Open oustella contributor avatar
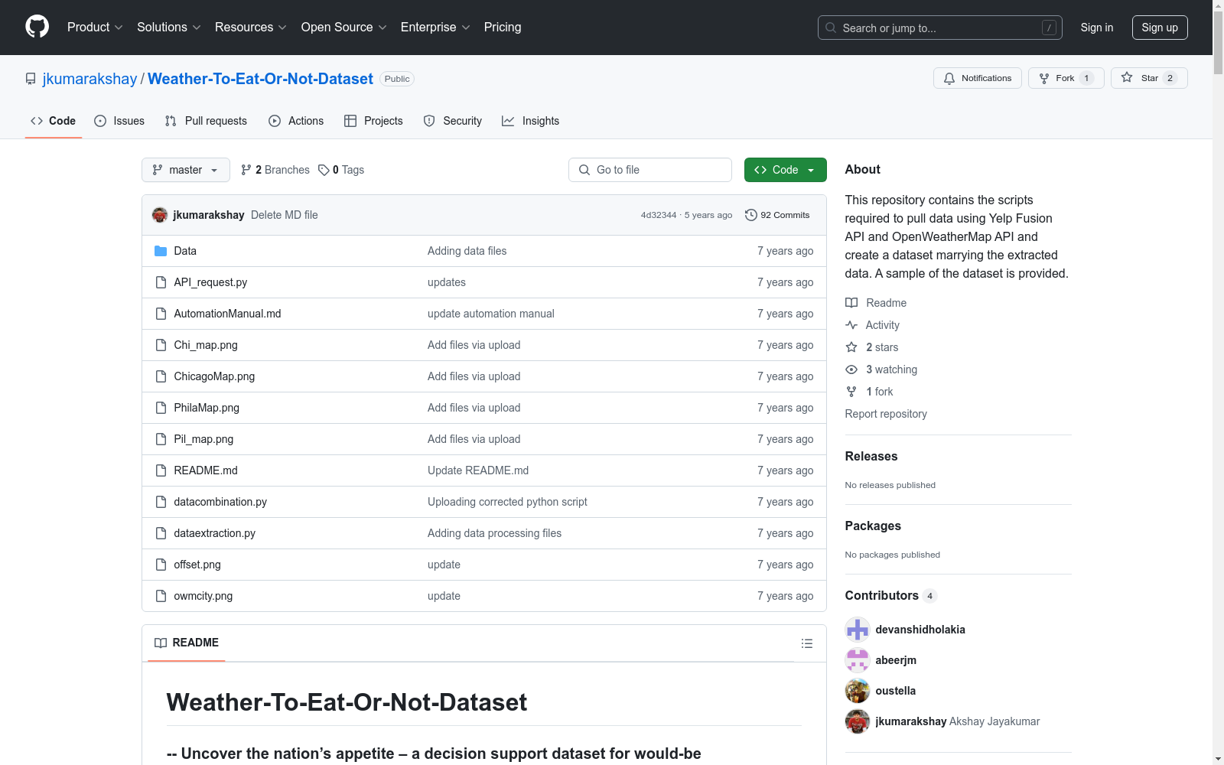1224x765 pixels. 858,691
